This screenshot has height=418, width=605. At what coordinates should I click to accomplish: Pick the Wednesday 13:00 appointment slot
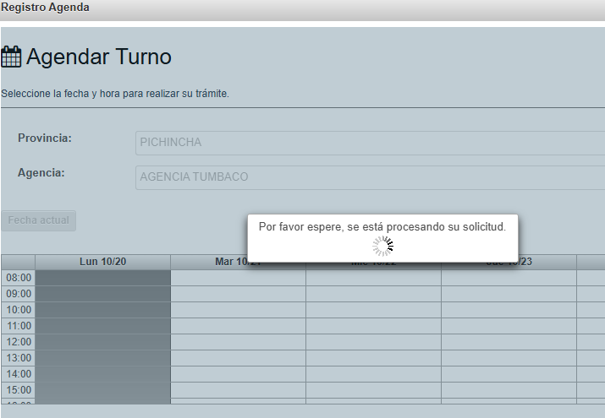[x=373, y=358]
